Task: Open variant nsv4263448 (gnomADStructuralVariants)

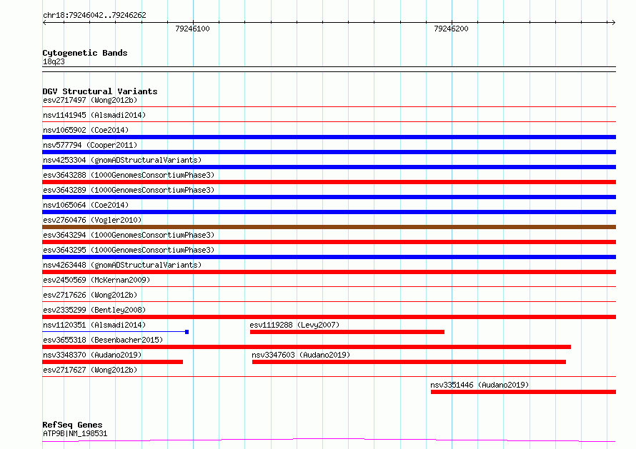Action: (x=122, y=265)
